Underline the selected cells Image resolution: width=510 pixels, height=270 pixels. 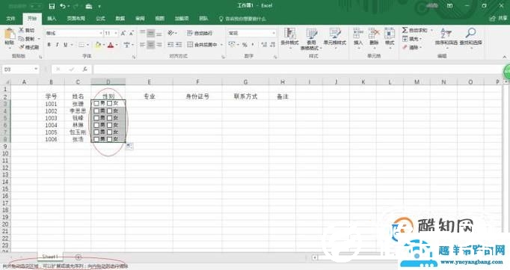pyautogui.click(x=65, y=45)
